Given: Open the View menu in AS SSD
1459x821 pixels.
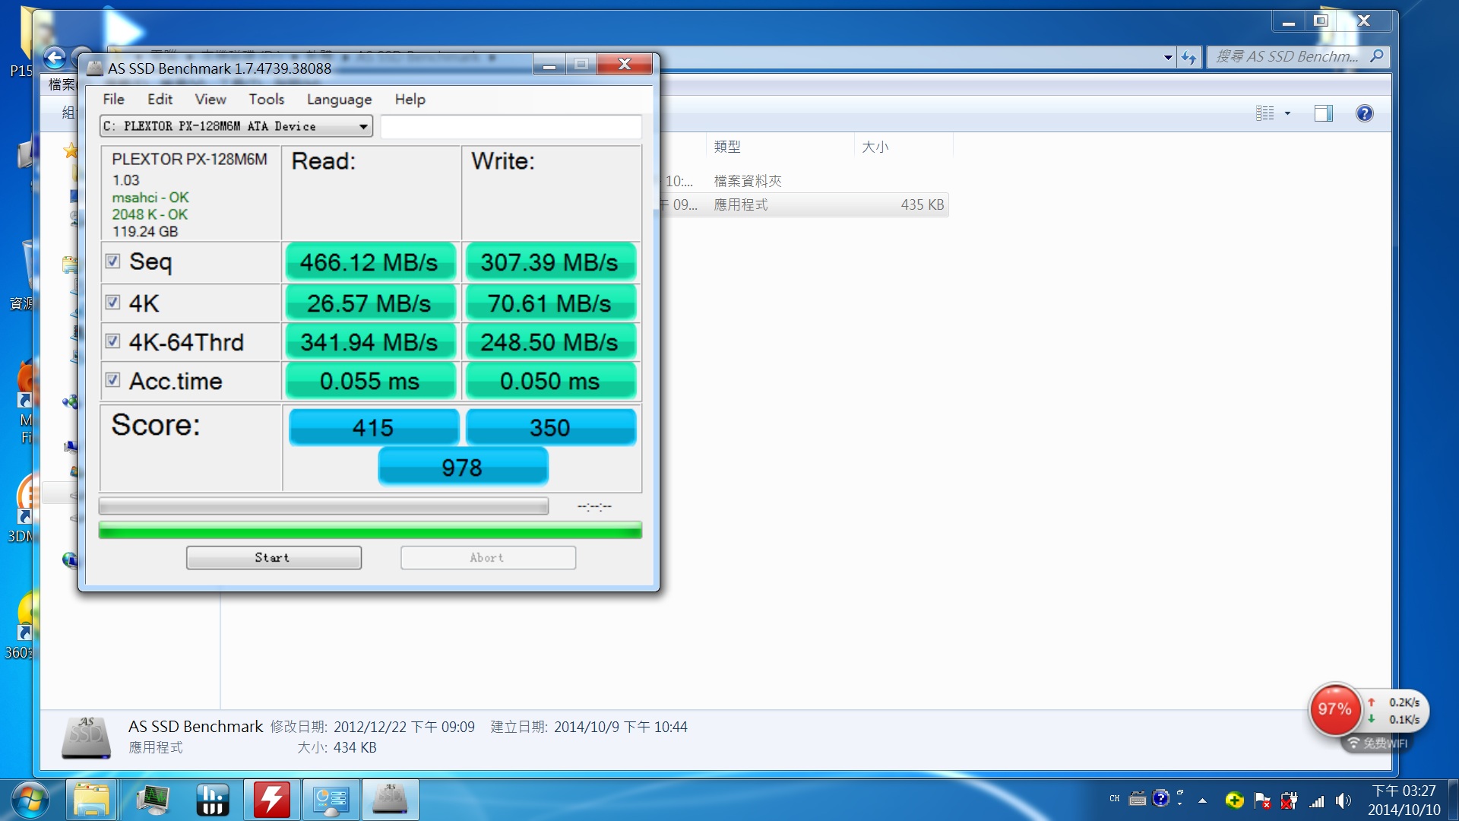Looking at the screenshot, I should [210, 99].
